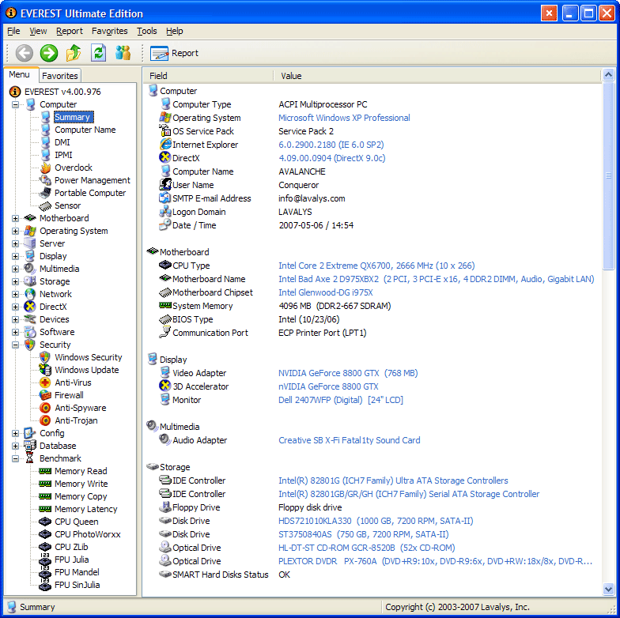Expand the Storage tree node

coord(16,281)
